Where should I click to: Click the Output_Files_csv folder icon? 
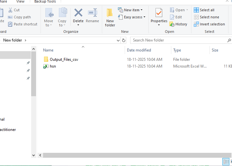coord(46,60)
